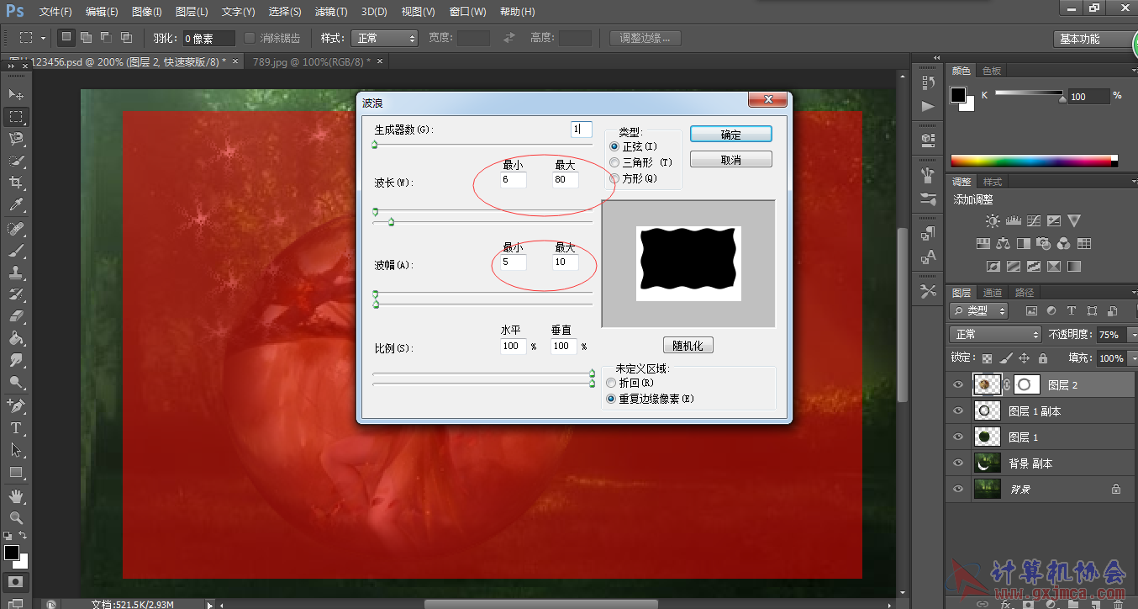Image resolution: width=1138 pixels, height=609 pixels.
Task: Switch to the 路径 paths tab
Action: tap(1025, 293)
